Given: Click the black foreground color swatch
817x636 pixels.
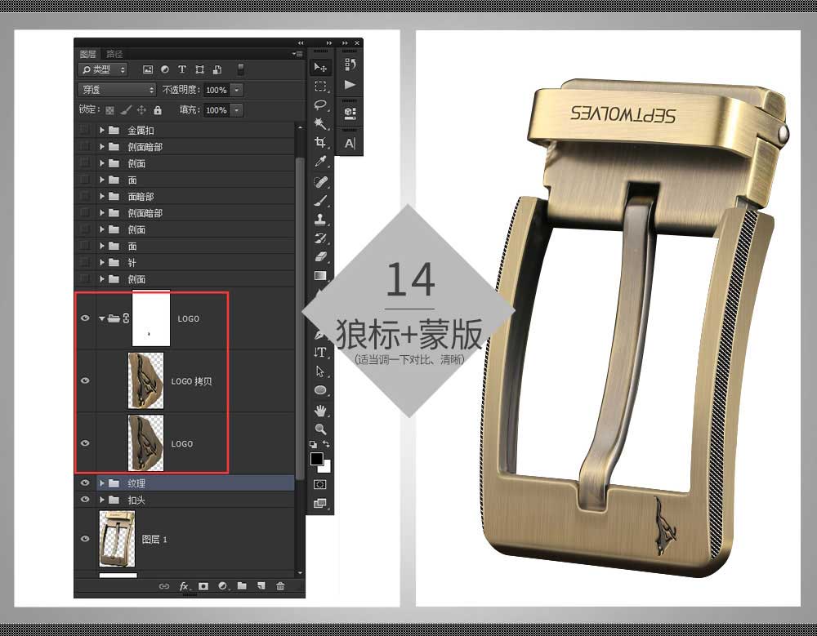Looking at the screenshot, I should (316, 458).
